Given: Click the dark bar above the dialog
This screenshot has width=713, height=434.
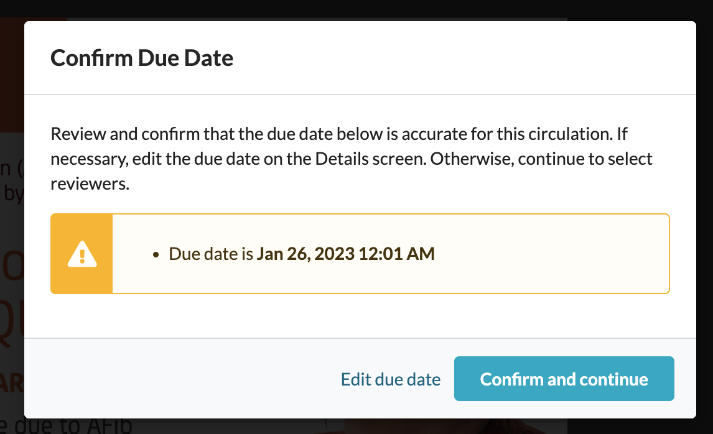Looking at the screenshot, I should [357, 9].
